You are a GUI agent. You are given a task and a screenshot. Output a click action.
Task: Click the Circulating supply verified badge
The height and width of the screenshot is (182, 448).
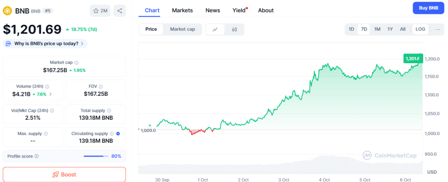click(x=118, y=134)
